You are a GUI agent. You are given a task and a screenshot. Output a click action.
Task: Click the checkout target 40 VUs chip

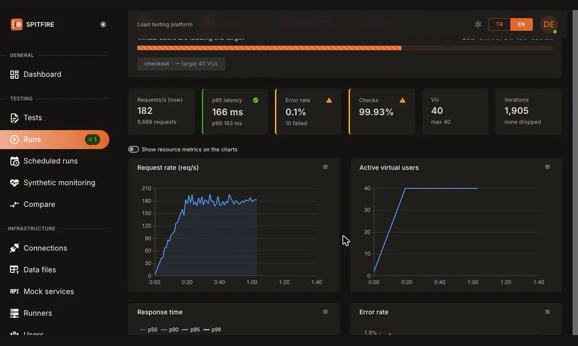(x=181, y=64)
